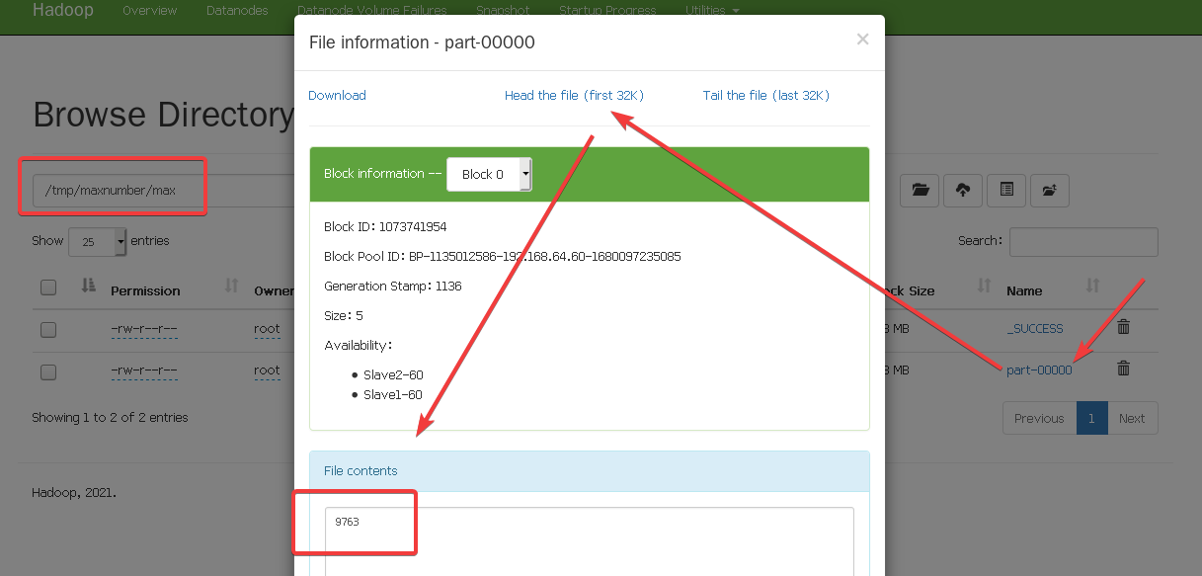Open Datanode Volume Failures page
1202x576 pixels.
click(371, 11)
